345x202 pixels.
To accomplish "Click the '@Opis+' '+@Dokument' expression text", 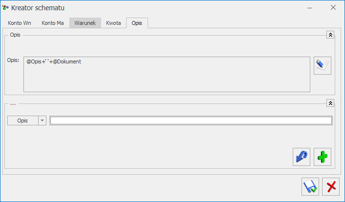I will [54, 61].
